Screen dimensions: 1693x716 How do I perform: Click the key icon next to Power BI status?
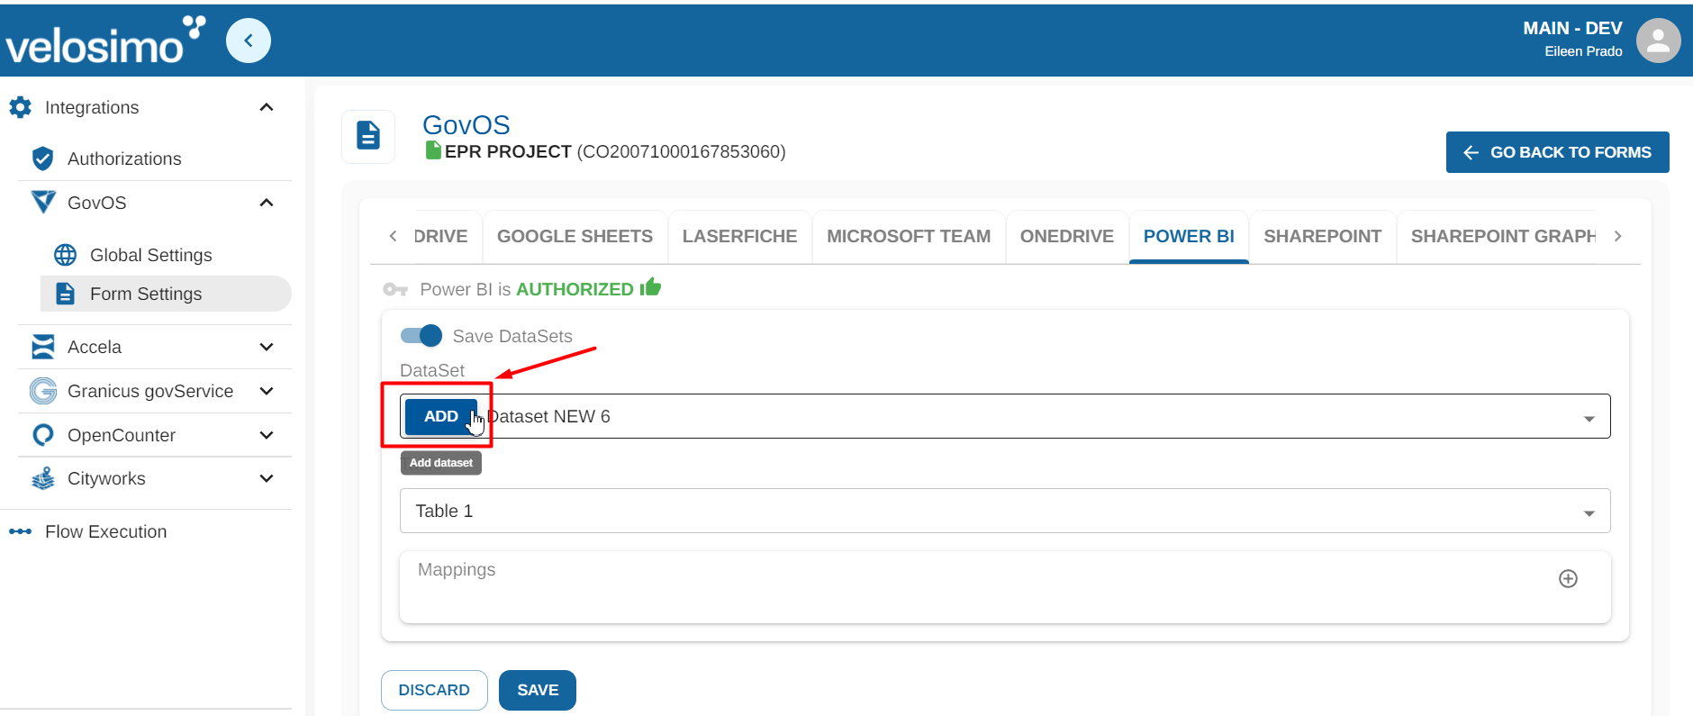pos(395,289)
